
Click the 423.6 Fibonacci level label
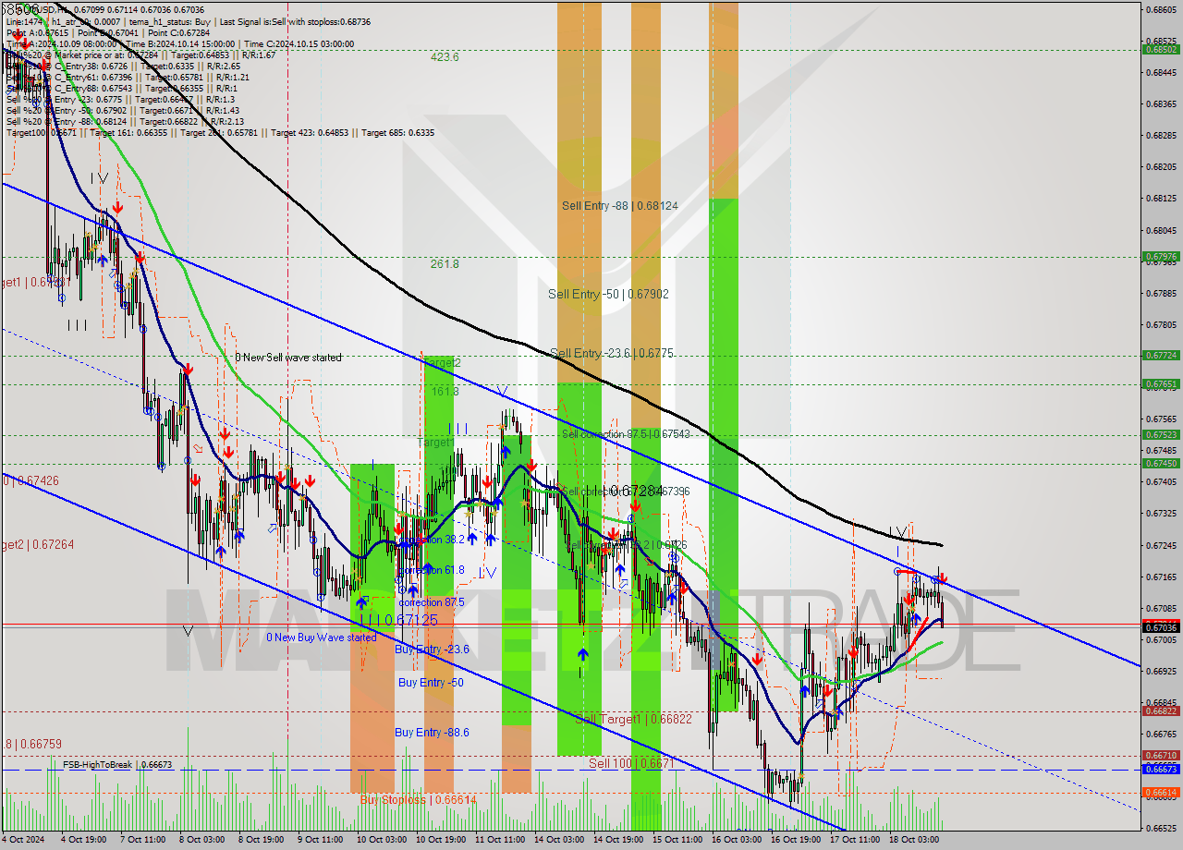tap(445, 56)
